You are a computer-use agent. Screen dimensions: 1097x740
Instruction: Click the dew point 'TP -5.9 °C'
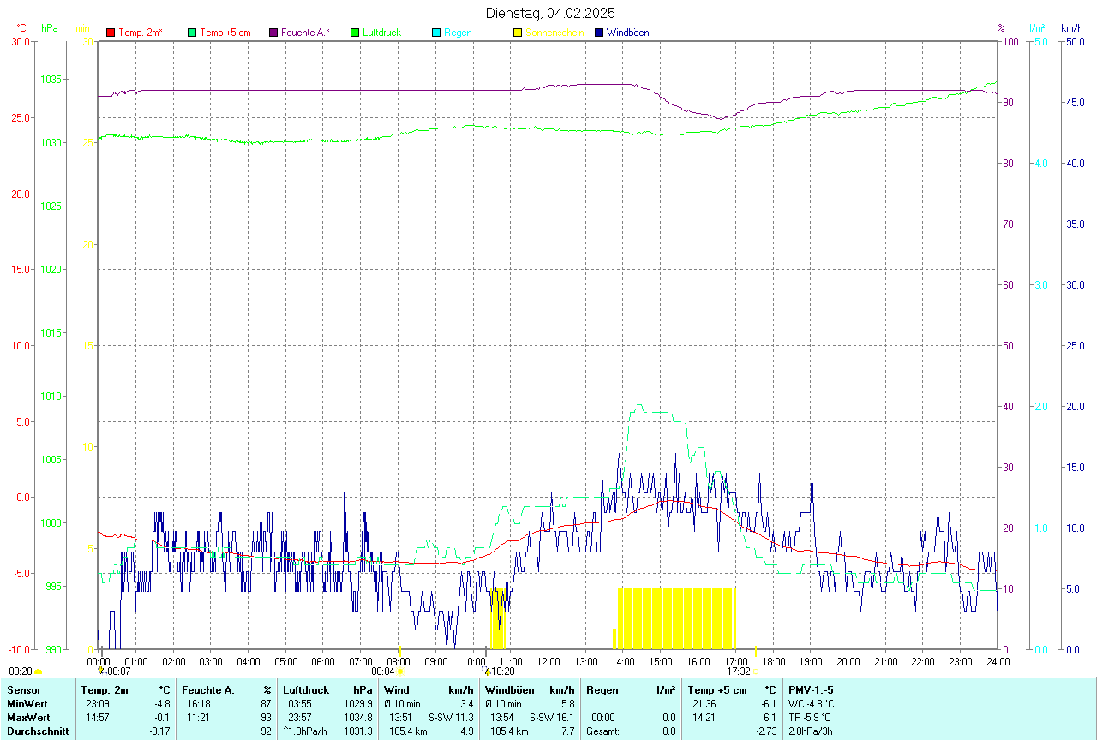pyautogui.click(x=809, y=718)
